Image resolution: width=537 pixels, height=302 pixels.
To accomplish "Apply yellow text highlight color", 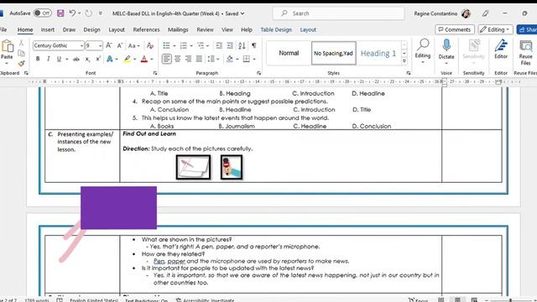I will tap(127, 59).
